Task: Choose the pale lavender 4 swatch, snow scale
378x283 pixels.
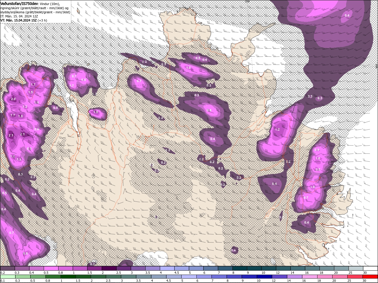Action: tap(167, 268)
